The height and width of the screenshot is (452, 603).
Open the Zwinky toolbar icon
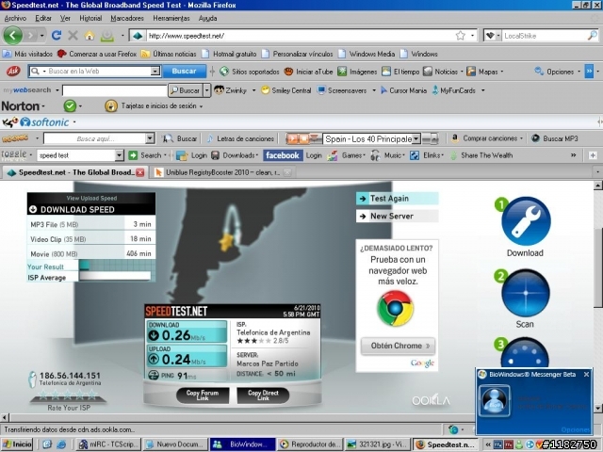click(230, 90)
